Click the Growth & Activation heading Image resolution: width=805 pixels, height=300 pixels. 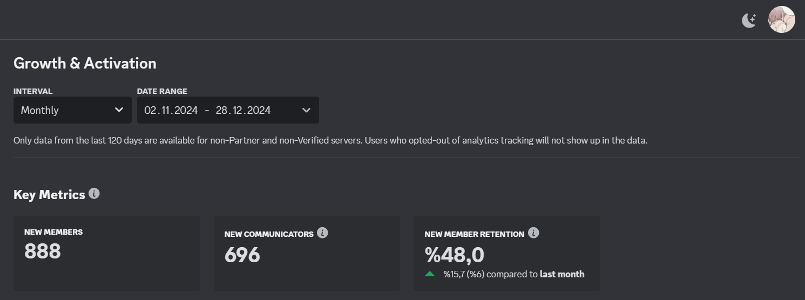click(x=85, y=63)
